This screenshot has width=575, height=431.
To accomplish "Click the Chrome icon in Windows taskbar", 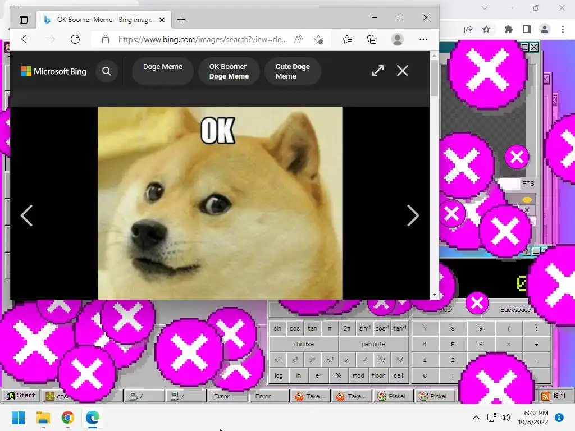I will click(x=68, y=418).
